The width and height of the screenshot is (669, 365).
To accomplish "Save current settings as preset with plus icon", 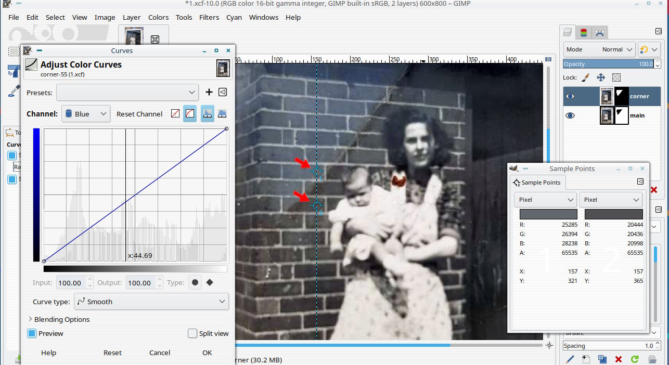I will click(209, 93).
